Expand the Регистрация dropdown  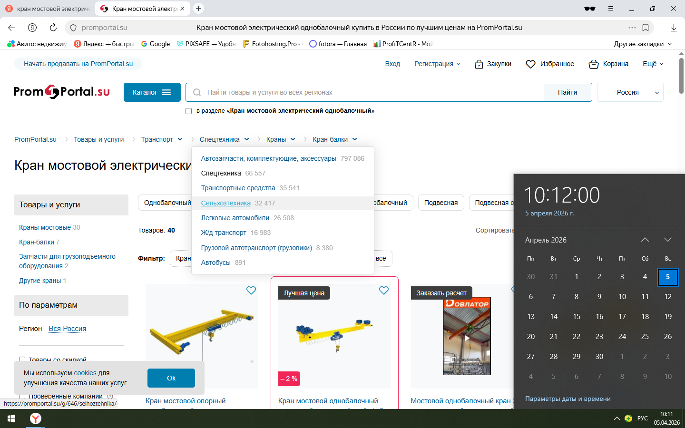(x=437, y=64)
